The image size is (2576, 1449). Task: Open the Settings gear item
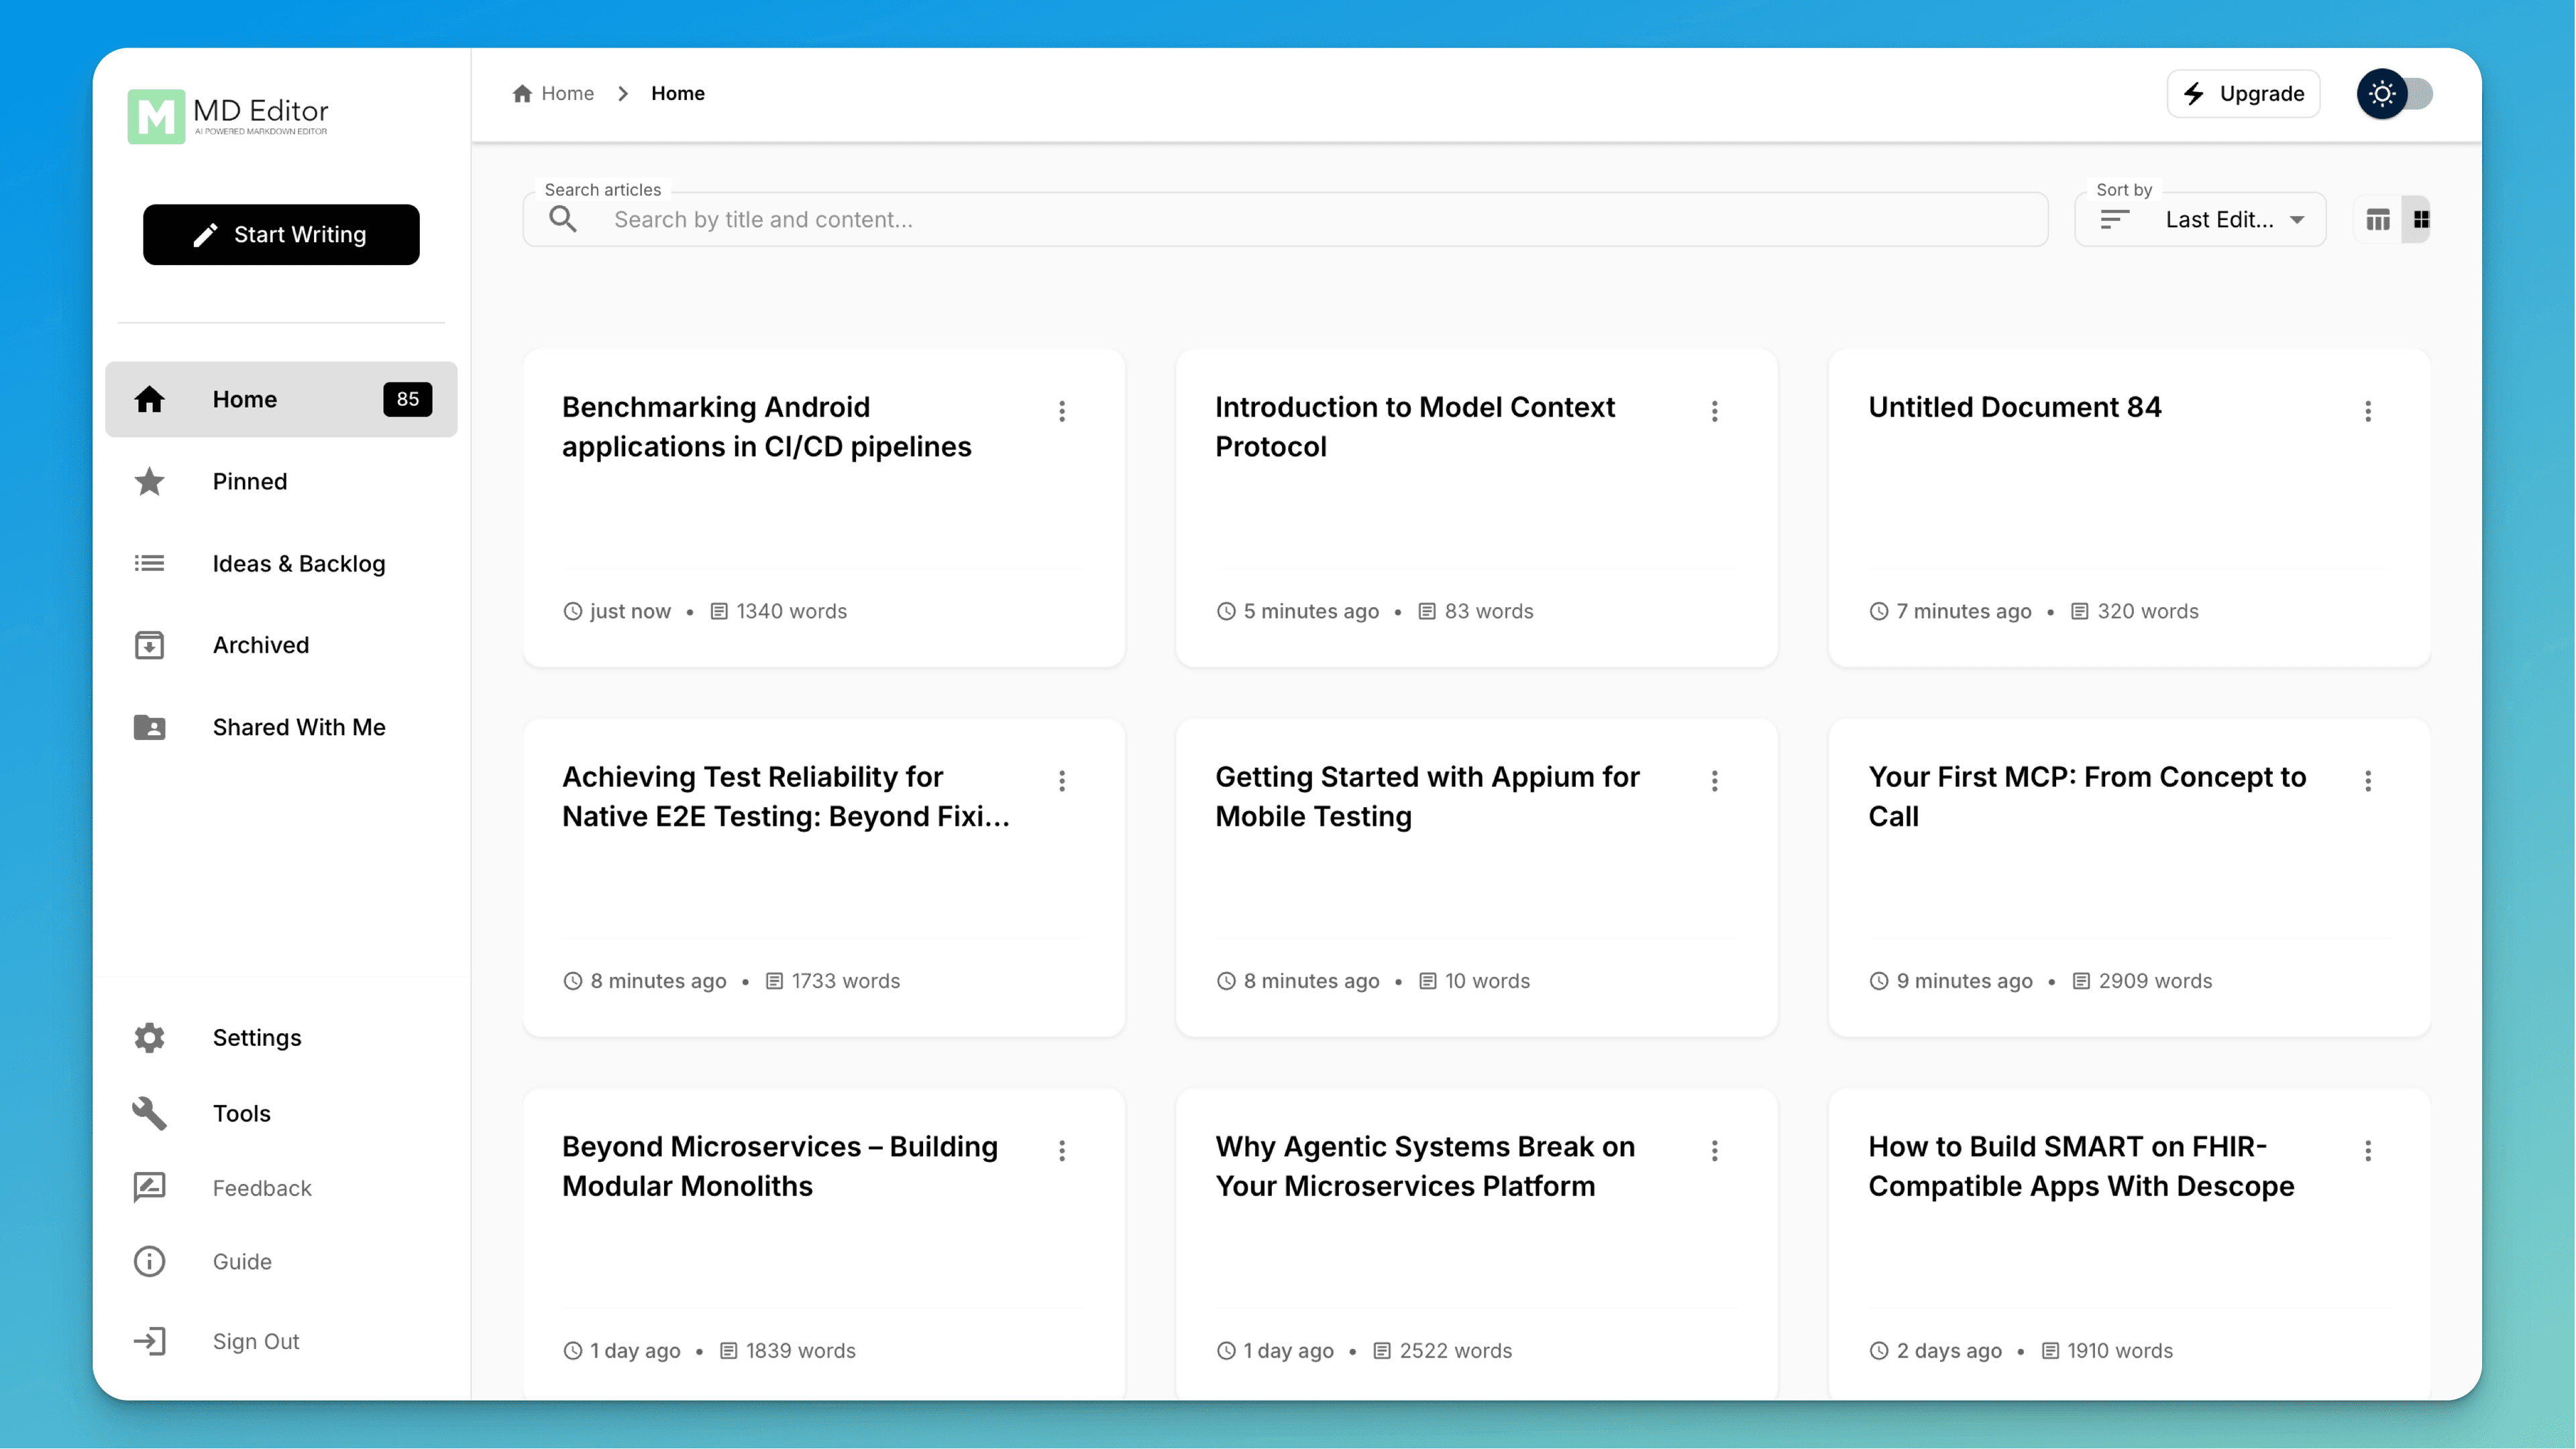pos(257,1037)
